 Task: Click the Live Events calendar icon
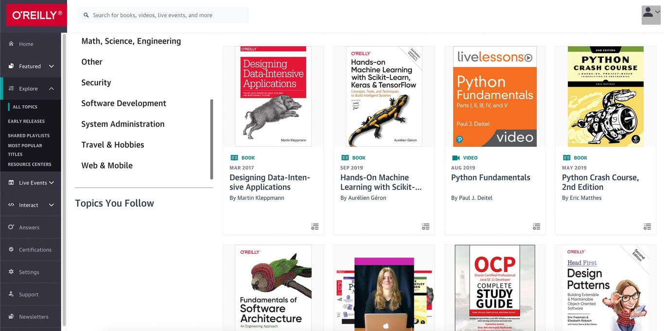click(x=11, y=183)
